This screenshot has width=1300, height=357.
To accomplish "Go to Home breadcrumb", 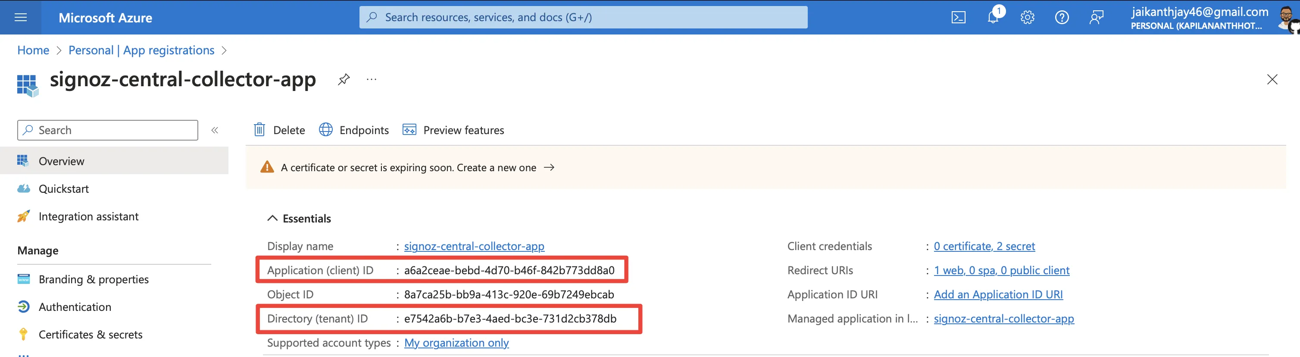I will 33,50.
